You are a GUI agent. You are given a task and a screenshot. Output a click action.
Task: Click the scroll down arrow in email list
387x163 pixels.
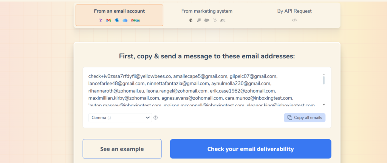(324, 105)
